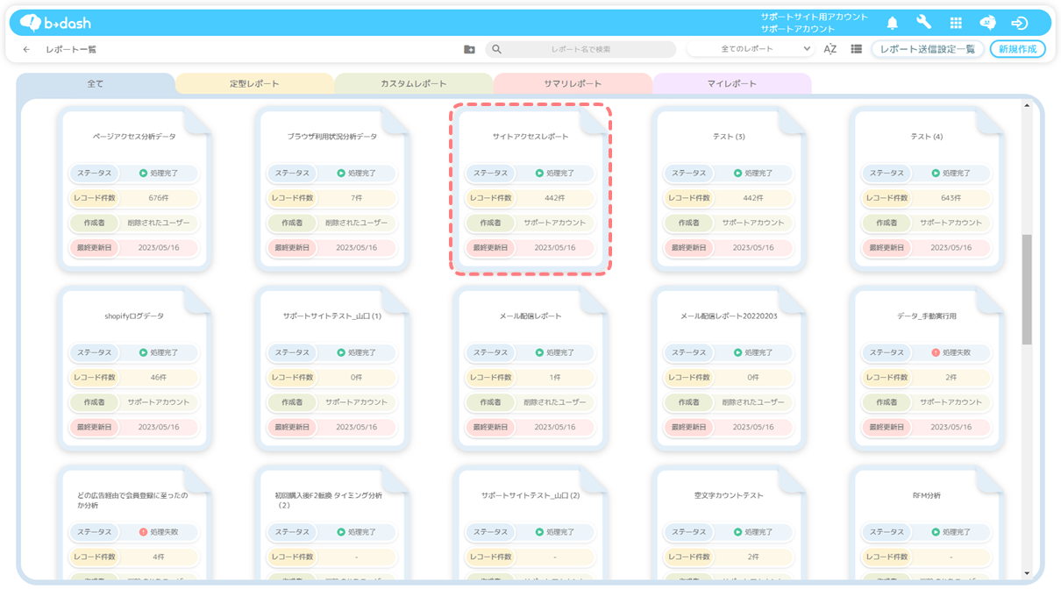This screenshot has height=596, width=1061.
Task: Switch to the マイレポート tab
Action: pos(732,84)
